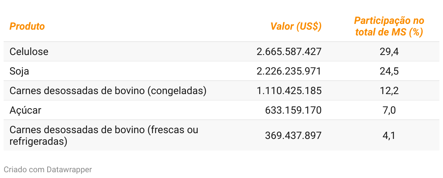Image resolution: width=443 pixels, height=178 pixels.
Task: Sort by the Valor (US$) column header
Action: pyautogui.click(x=296, y=26)
